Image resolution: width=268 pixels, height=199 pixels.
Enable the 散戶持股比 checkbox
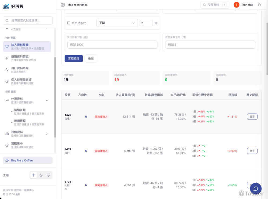(x=69, y=23)
